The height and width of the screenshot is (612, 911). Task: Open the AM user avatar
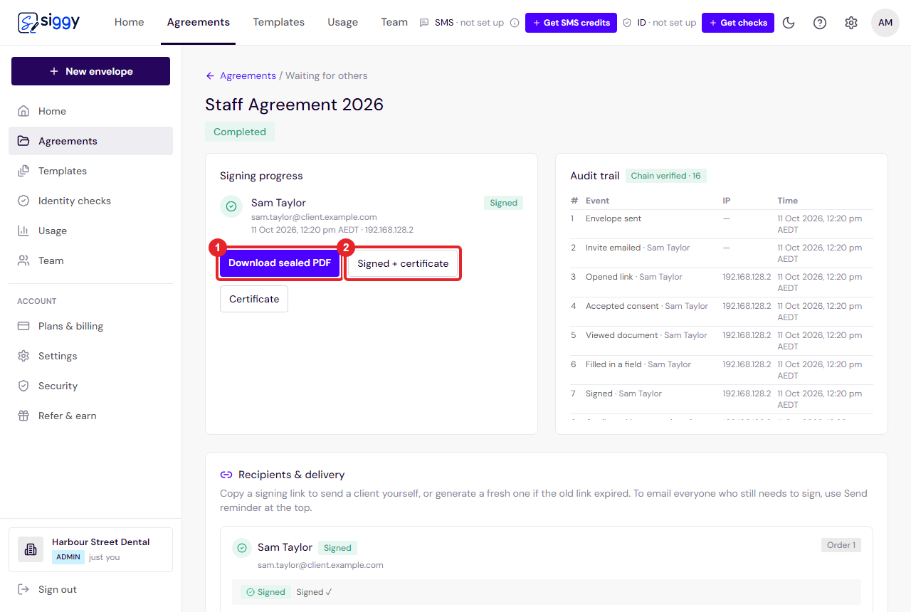(885, 23)
